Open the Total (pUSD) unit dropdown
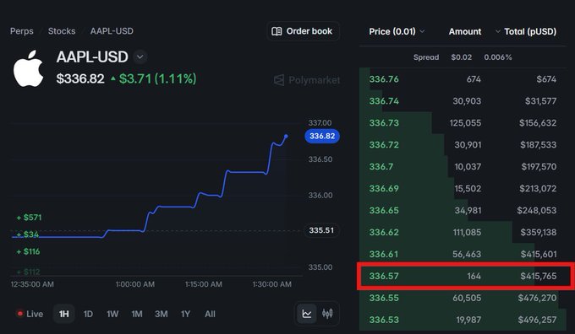This screenshot has width=575, height=334. pos(525,32)
